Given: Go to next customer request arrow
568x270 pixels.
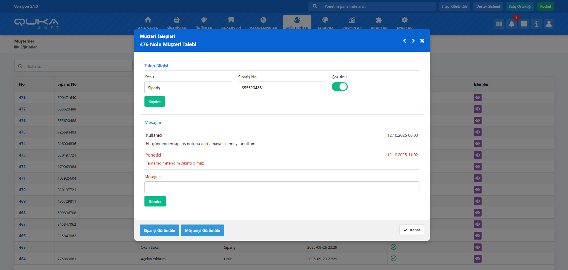Looking at the screenshot, I should coord(413,41).
